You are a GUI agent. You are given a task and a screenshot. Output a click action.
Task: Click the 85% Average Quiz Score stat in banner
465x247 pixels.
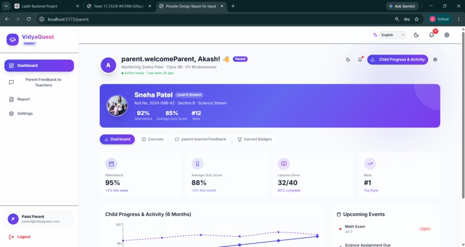[x=172, y=115]
